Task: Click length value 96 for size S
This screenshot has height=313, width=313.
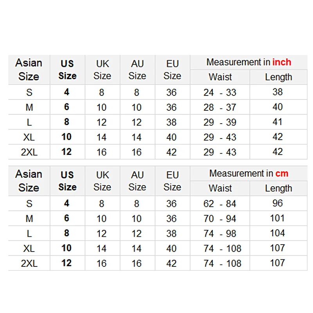Action: pyautogui.click(x=277, y=203)
